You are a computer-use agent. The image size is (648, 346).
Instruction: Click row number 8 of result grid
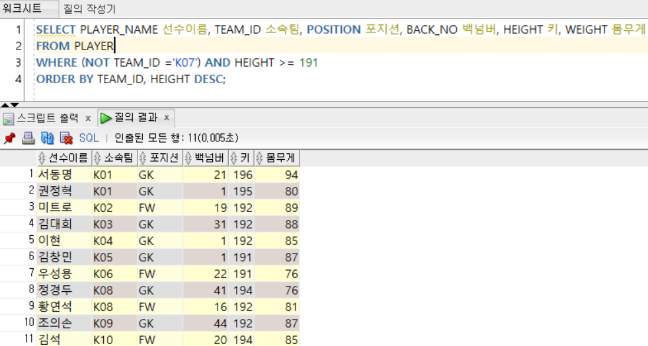point(32,289)
